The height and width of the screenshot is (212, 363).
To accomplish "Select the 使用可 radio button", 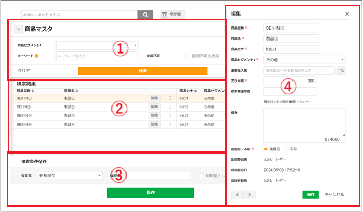I will pos(267,150).
